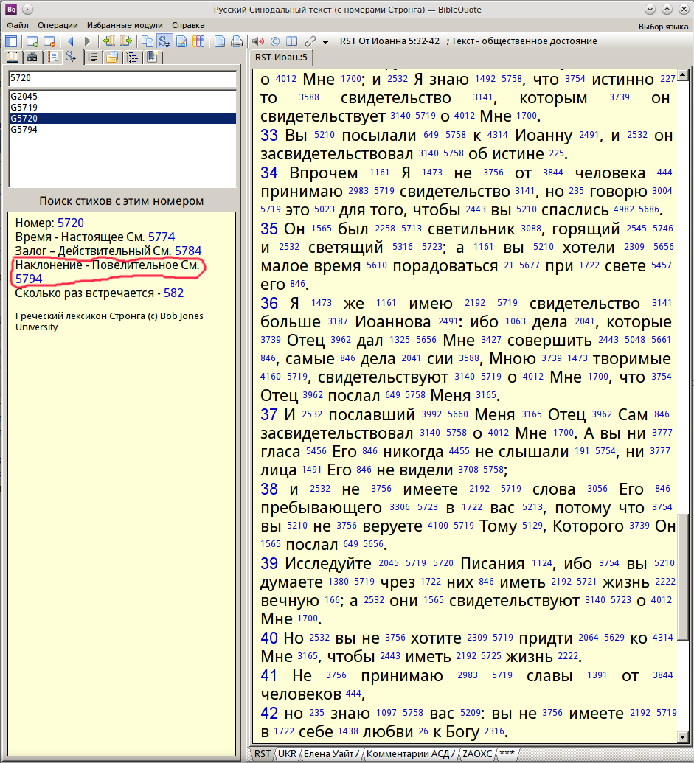This screenshot has width=694, height=763.
Task: Open the Выбор языка language selector
Action: 662,25
